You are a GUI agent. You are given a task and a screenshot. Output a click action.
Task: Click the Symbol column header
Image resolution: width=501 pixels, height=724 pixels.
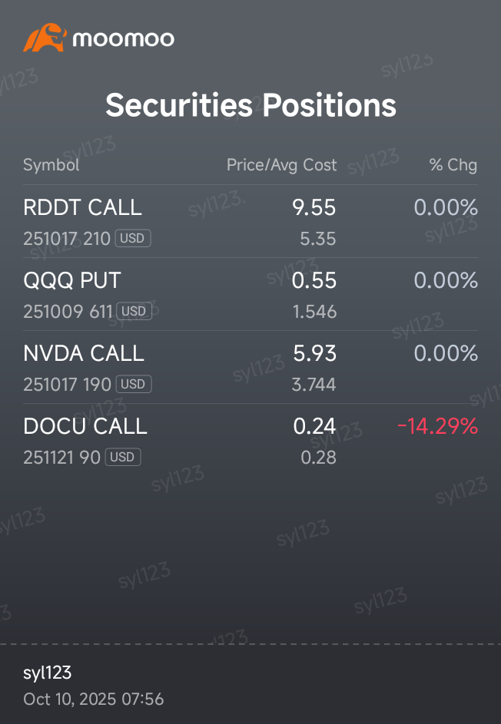click(51, 165)
